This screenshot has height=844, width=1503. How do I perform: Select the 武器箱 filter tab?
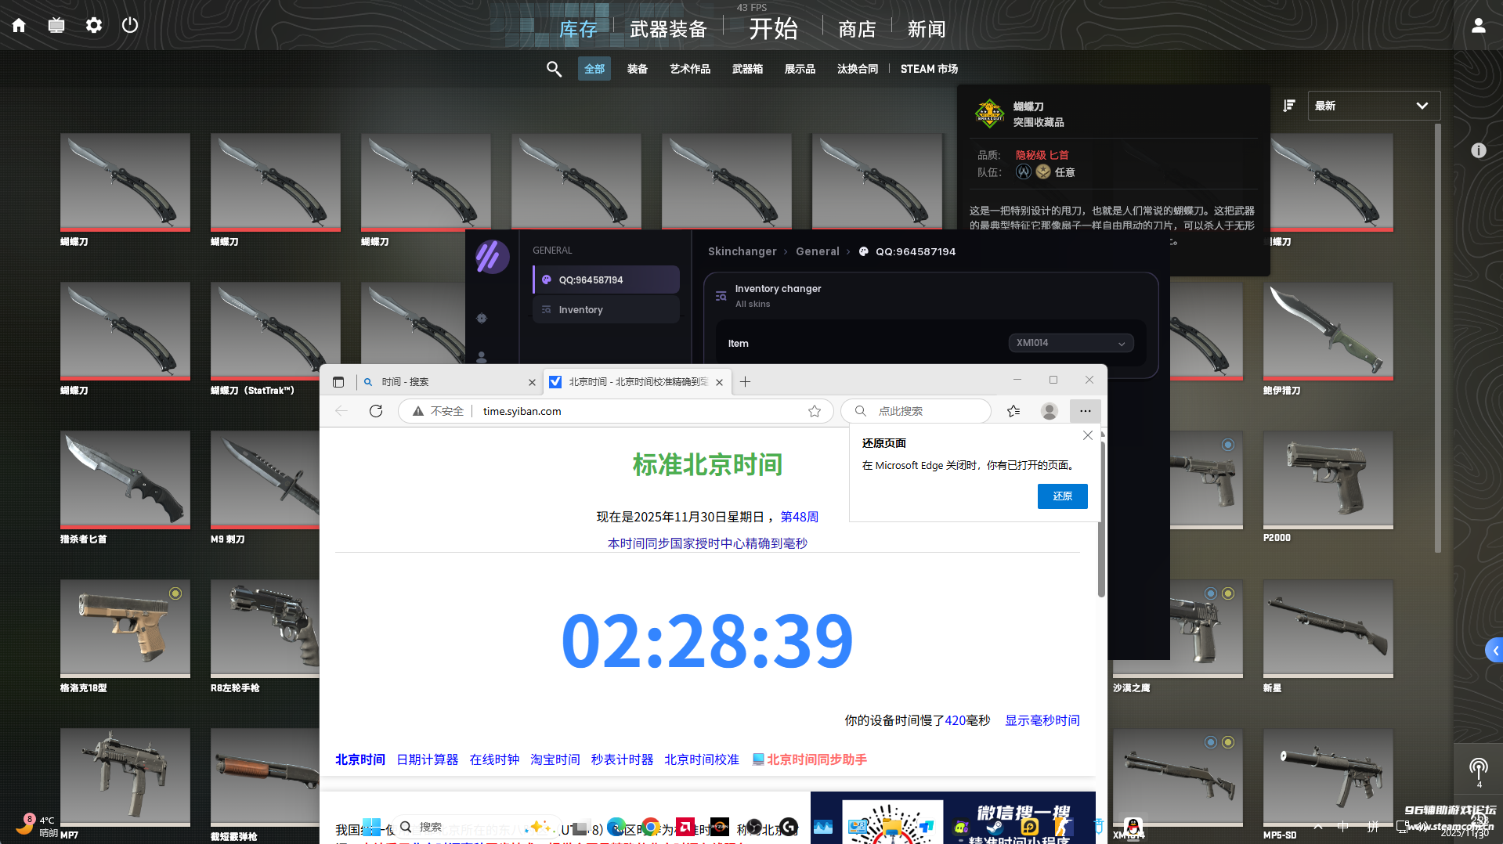(x=747, y=69)
